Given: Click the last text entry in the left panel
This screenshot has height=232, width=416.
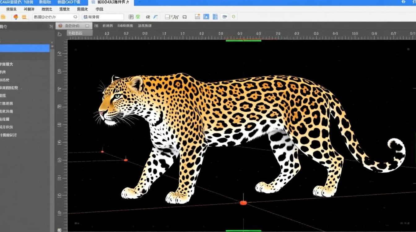Looking at the screenshot, I should point(8,135).
